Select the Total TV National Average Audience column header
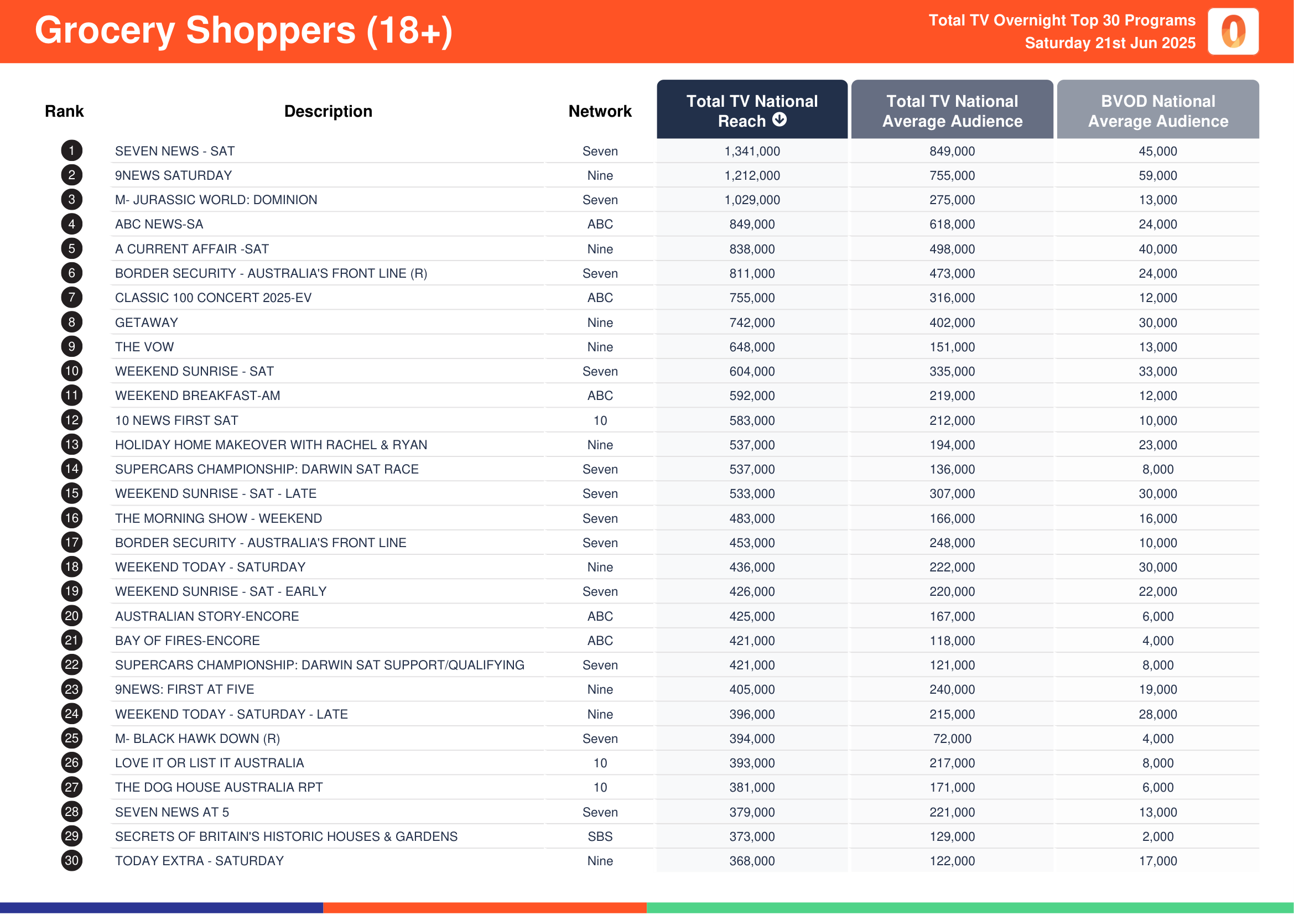The height and width of the screenshot is (915, 1294). 952,110
